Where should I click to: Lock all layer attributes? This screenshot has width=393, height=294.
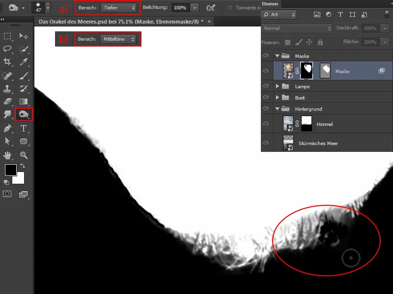pyautogui.click(x=320, y=42)
